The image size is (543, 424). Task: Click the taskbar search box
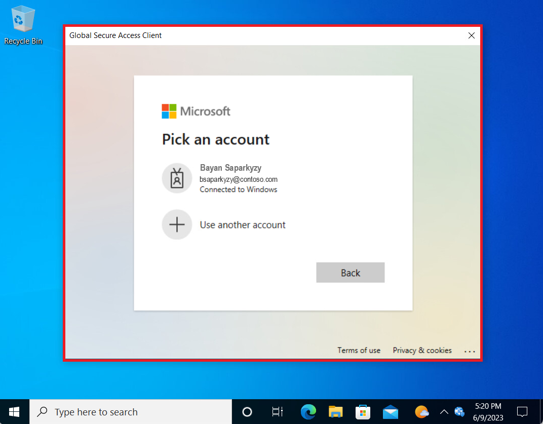[x=130, y=412]
